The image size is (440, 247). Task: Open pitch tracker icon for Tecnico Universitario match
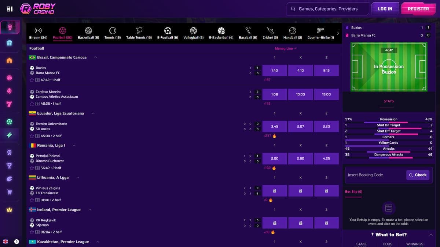click(37, 136)
